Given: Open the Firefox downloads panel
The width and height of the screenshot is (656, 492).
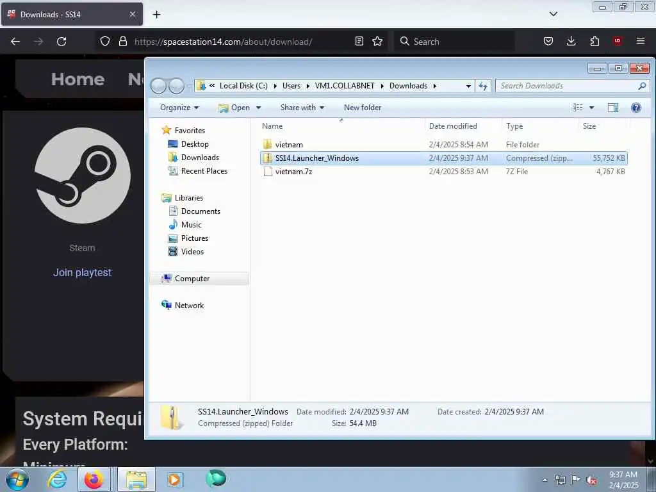Looking at the screenshot, I should click(571, 41).
